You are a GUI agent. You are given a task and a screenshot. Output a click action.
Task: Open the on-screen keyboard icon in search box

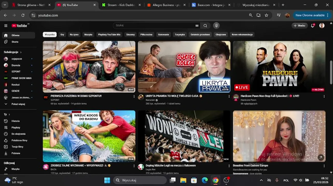point(197,26)
